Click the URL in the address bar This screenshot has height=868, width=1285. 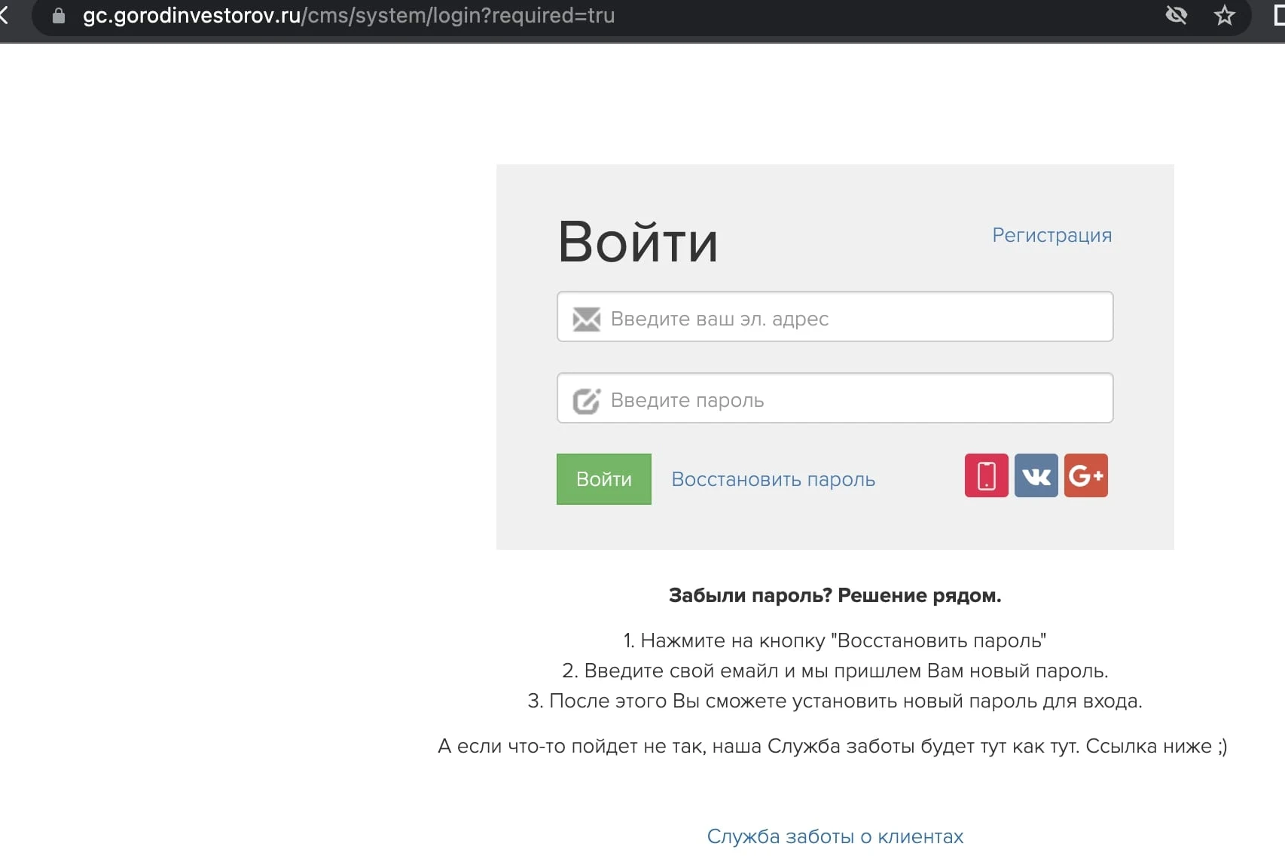click(x=349, y=15)
